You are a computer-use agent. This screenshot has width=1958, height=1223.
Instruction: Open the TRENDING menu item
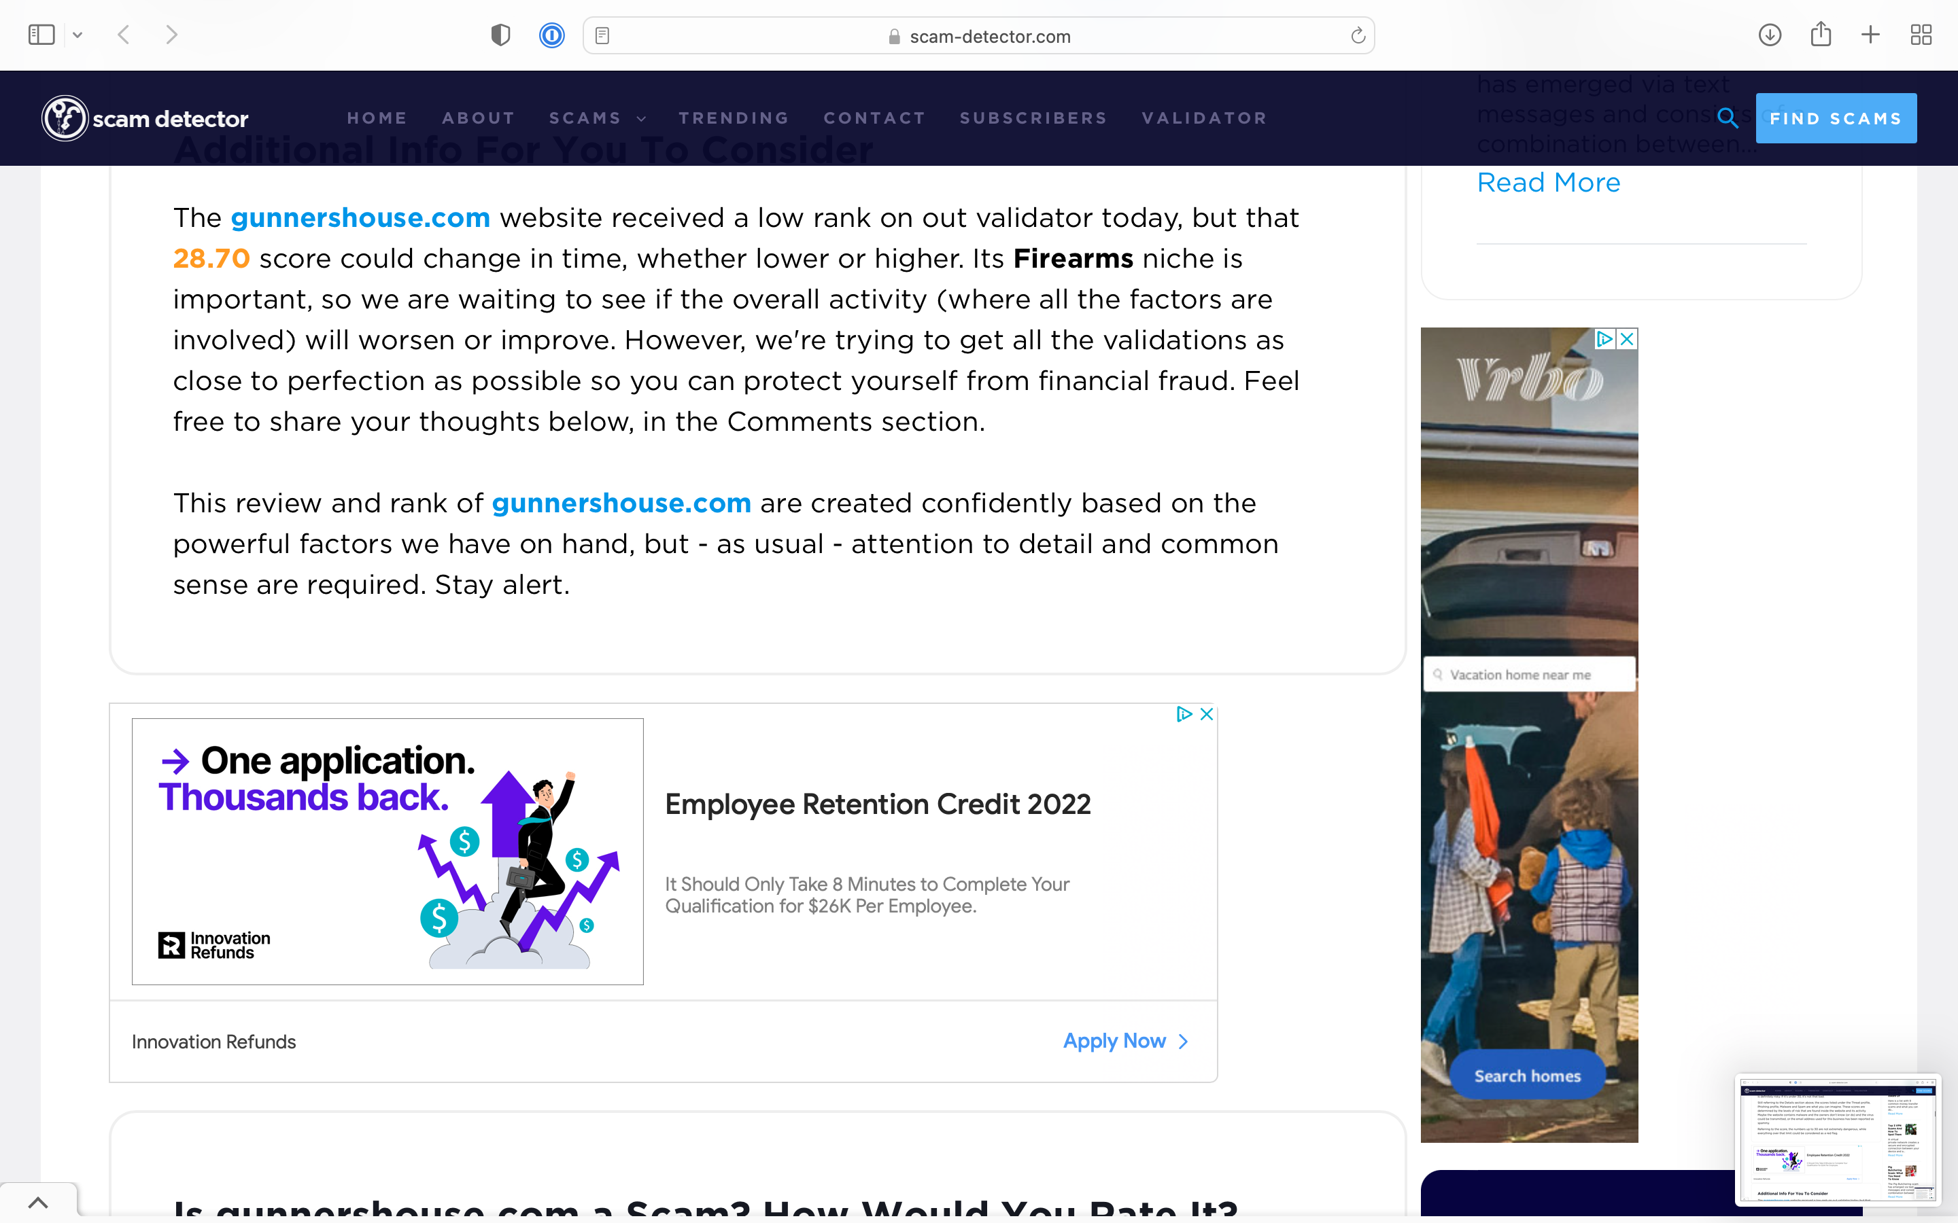tap(734, 118)
